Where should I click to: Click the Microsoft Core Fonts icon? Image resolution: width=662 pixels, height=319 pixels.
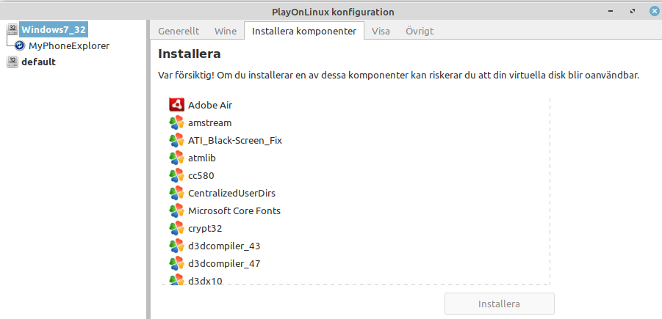(x=176, y=210)
